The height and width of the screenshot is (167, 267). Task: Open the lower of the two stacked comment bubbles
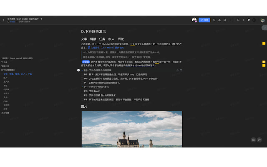point(264,66)
